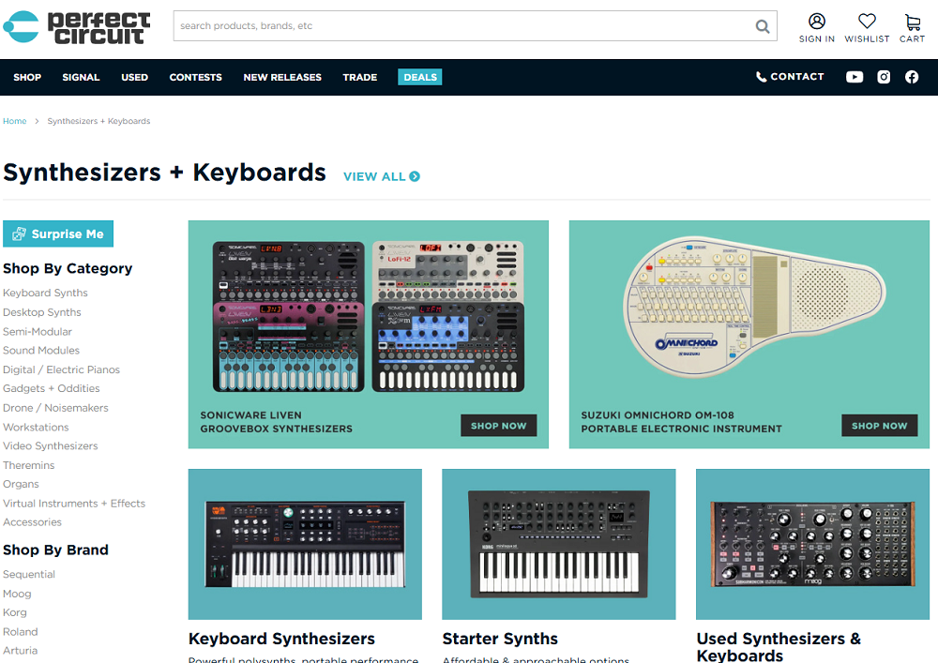Select Video Synthesizers category
This screenshot has width=938, height=663.
point(51,446)
